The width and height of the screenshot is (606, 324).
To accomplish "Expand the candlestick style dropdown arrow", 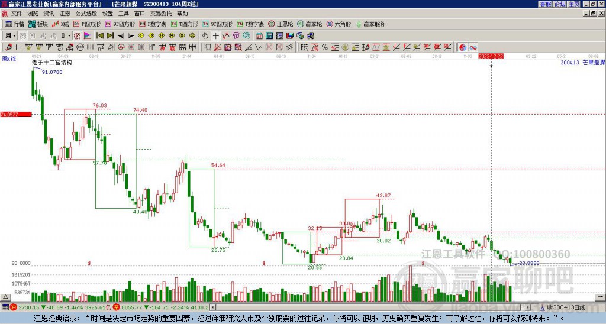I will tap(69, 36).
